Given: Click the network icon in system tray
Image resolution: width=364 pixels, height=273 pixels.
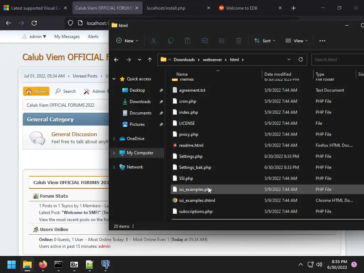Looking at the screenshot, I should click(310, 264).
